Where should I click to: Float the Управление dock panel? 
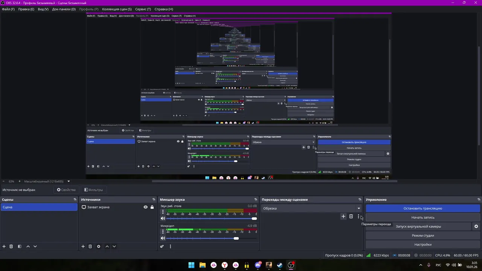(479, 199)
